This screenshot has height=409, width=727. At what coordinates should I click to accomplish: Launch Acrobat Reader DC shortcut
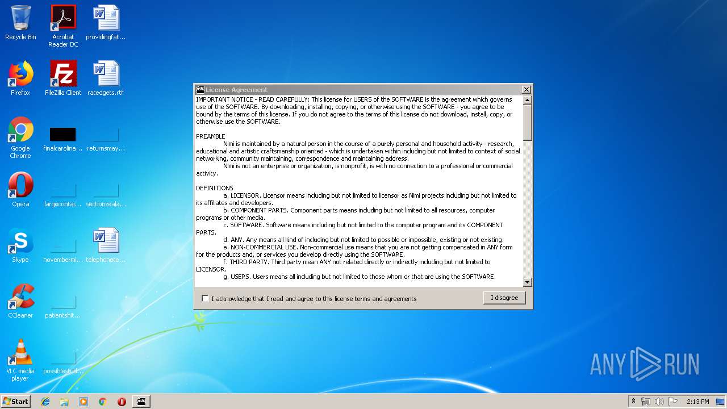63,26
